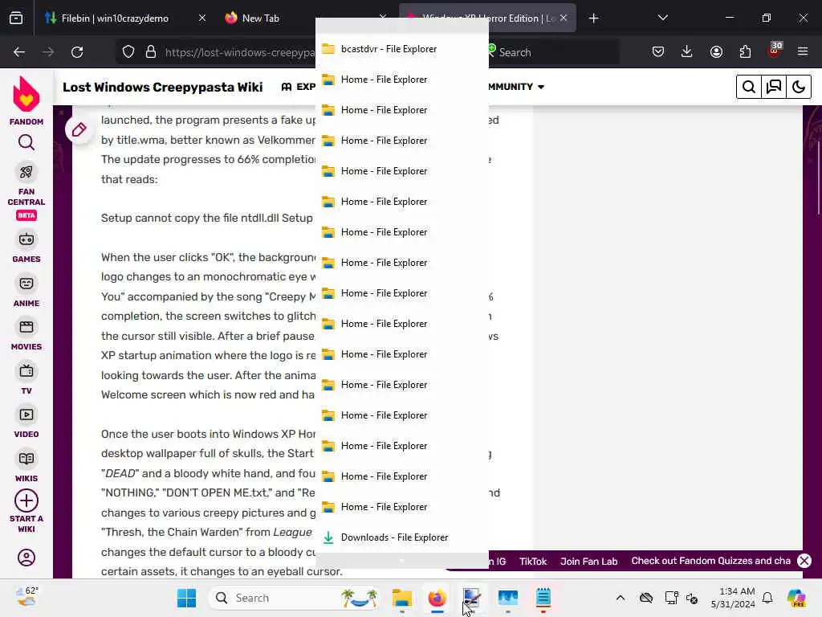Open the Firefox hamburger menu
This screenshot has width=822, height=617.
(x=803, y=51)
